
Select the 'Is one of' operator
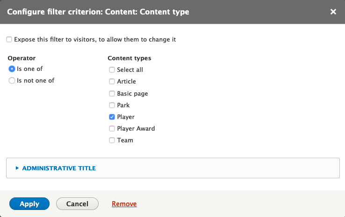12,69
